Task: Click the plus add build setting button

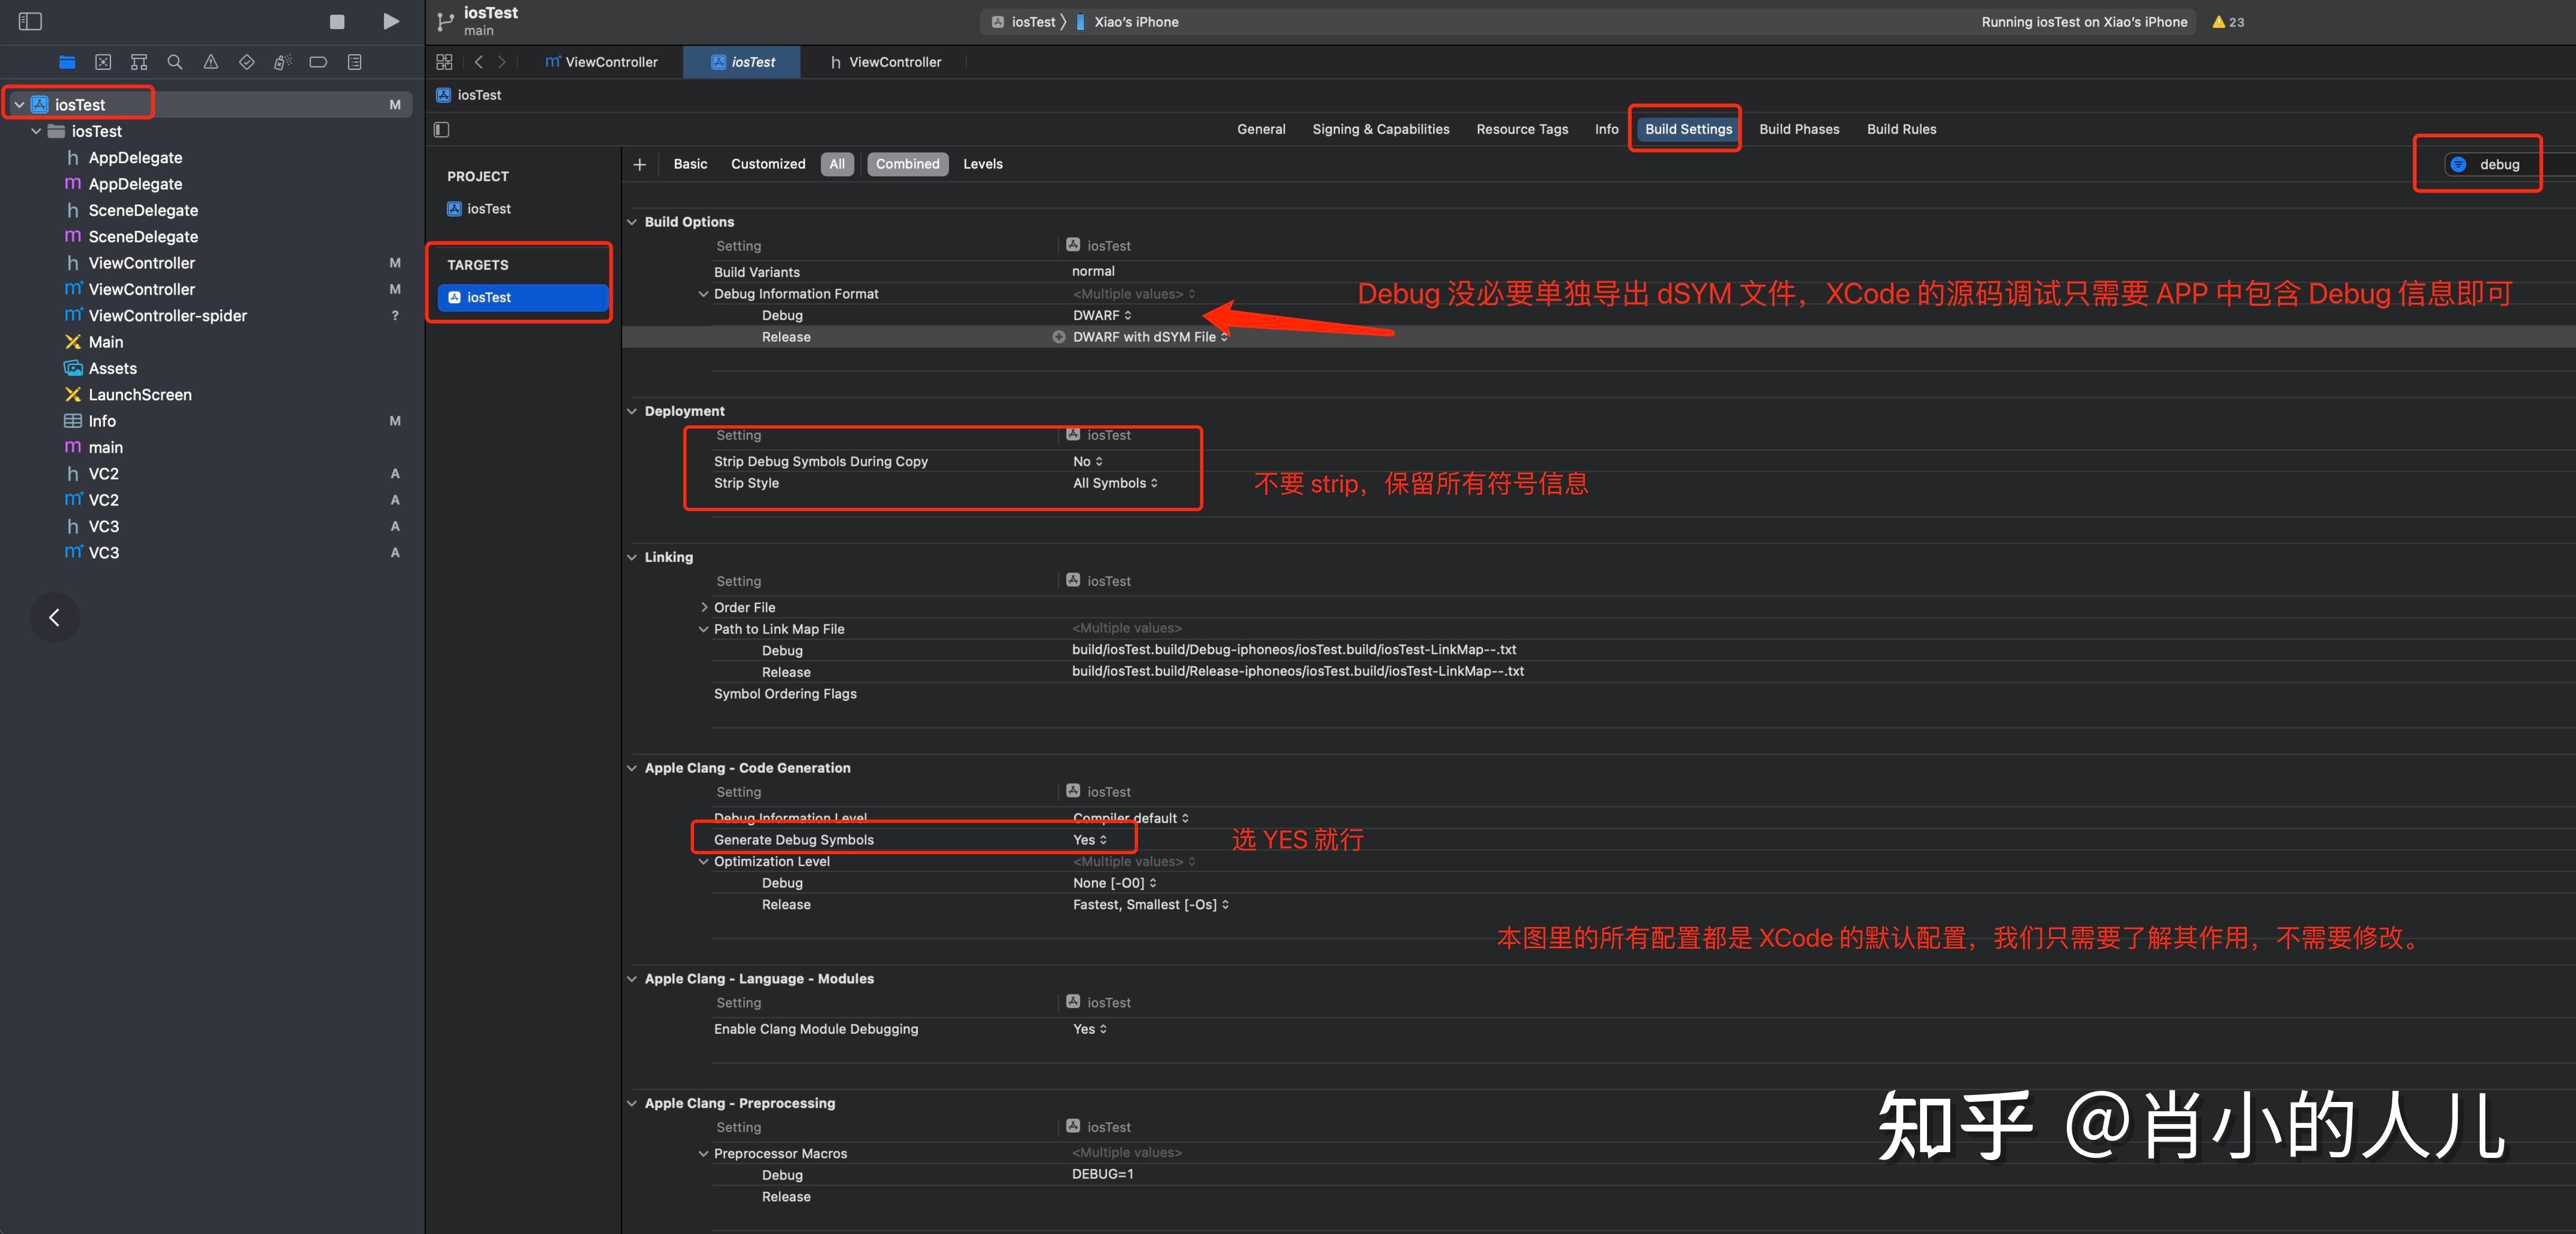Action: 640,164
